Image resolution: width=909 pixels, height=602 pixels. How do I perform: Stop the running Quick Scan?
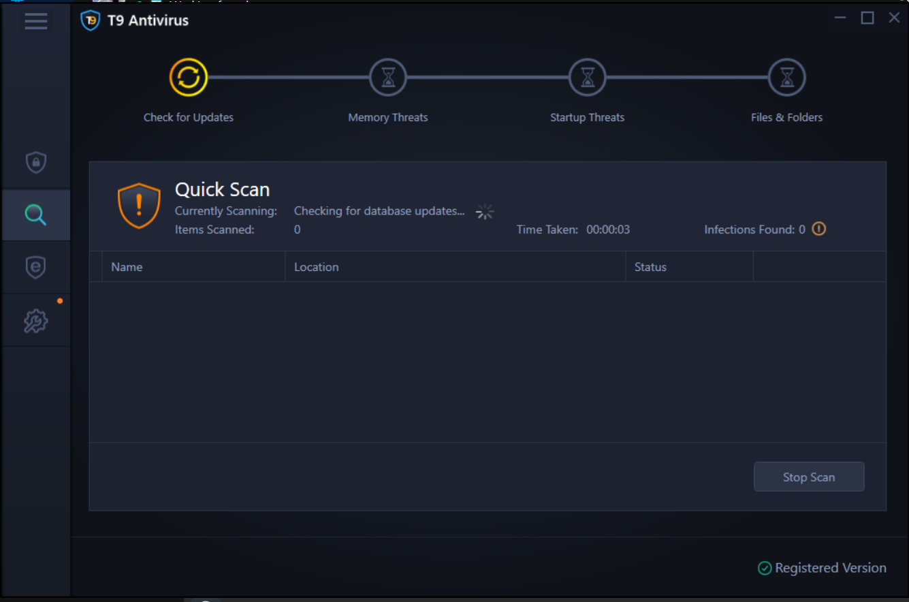pos(808,477)
